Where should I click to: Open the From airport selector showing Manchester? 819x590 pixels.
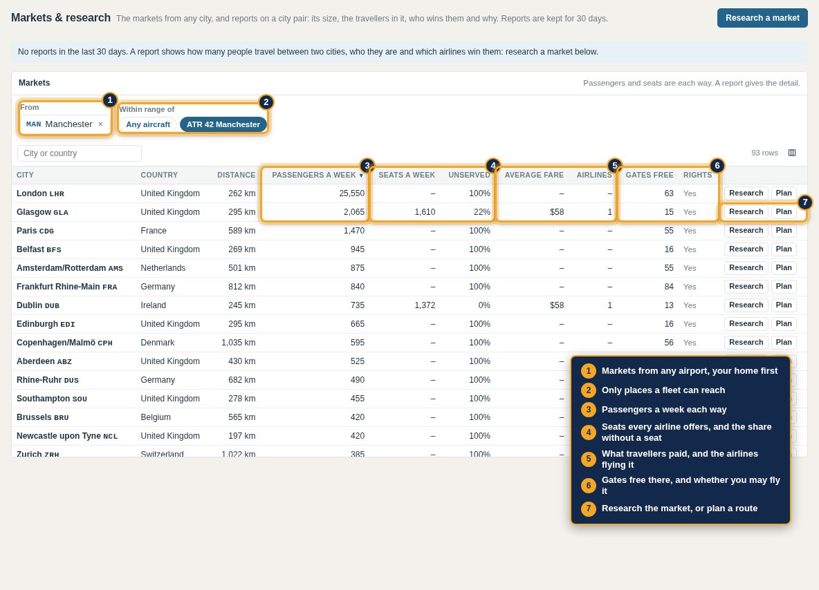[65, 124]
